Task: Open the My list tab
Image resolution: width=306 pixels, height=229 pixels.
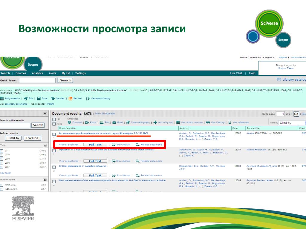Action: pyautogui.click(x=65, y=73)
